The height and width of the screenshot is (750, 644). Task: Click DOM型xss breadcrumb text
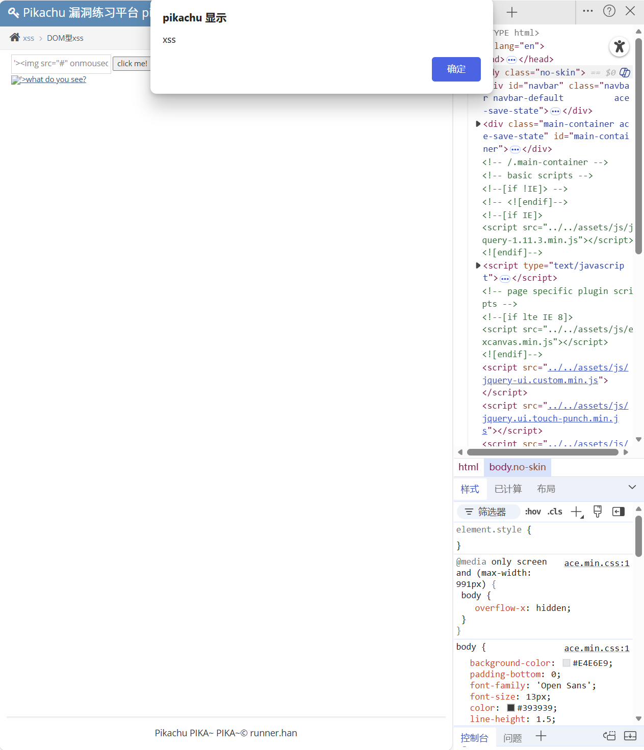pos(65,38)
